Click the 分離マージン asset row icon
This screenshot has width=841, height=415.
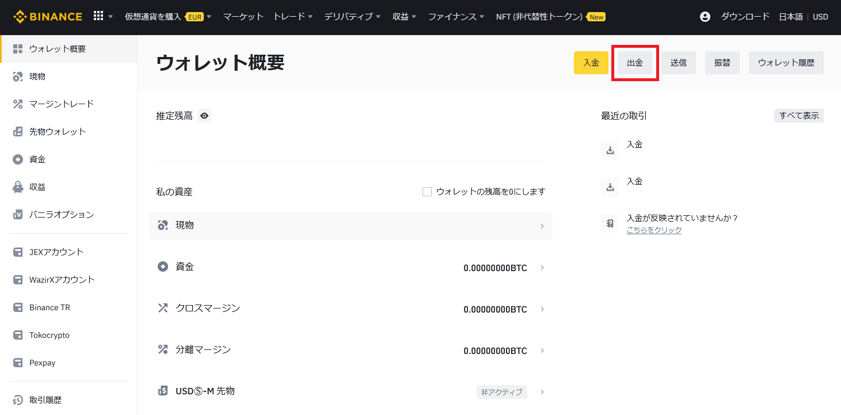pos(163,349)
